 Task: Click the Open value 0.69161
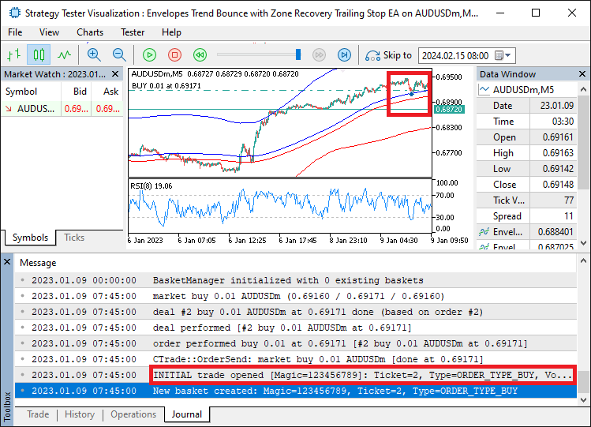point(558,137)
